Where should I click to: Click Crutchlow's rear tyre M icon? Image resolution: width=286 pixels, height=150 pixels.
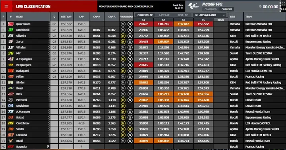[130, 123]
